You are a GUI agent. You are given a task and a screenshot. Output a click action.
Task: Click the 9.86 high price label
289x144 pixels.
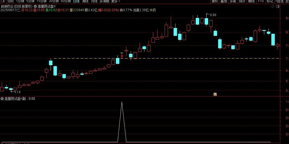point(213,15)
